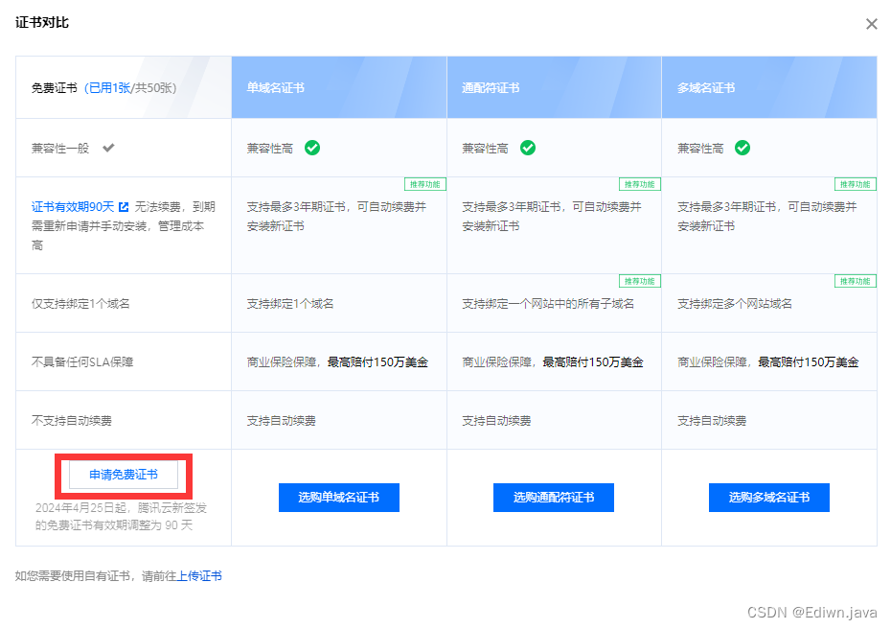Screen dimensions: 891x629
Task: Click the 已用1张 usage text
Action: (x=109, y=88)
